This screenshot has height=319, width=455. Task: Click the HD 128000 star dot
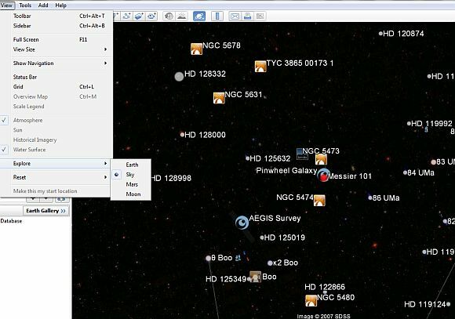coord(182,134)
